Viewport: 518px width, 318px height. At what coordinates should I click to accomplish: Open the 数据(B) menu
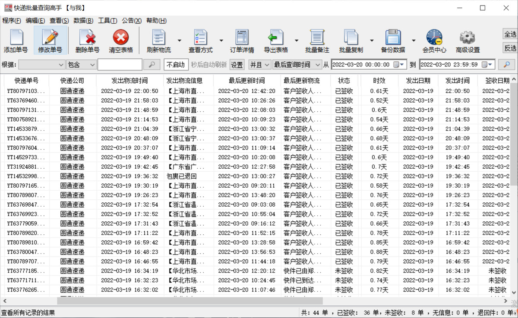tap(84, 20)
